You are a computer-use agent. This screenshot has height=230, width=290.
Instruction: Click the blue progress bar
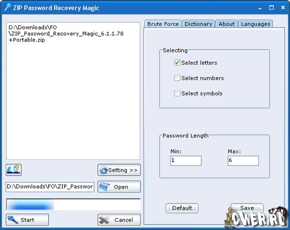(74, 205)
